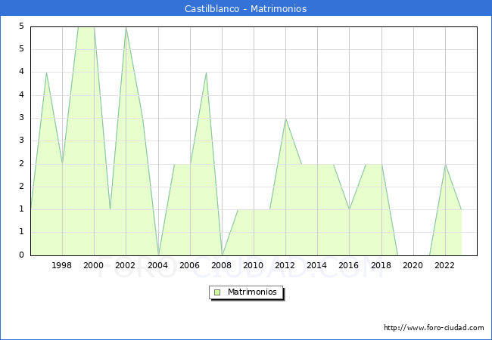
Task: Click the 1998 x-axis label
Action: click(61, 265)
